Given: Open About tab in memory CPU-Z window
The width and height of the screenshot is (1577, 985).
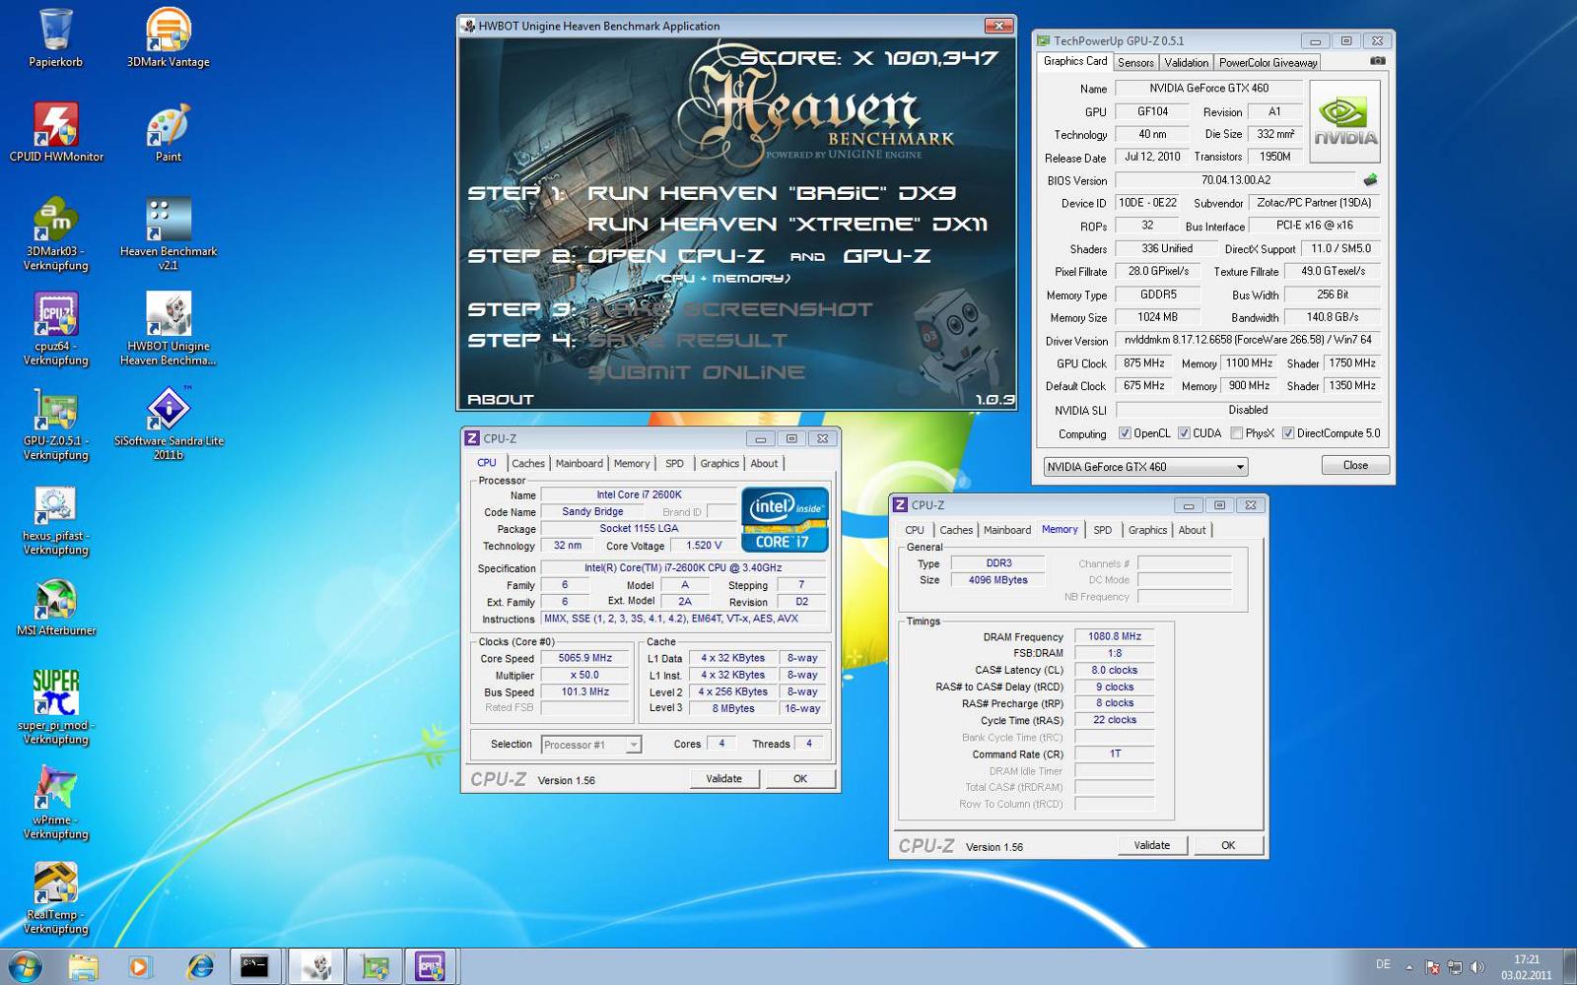Looking at the screenshot, I should [1192, 530].
